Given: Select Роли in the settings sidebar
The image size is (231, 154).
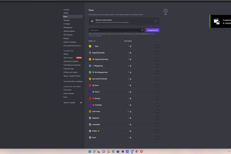Looking at the screenshot, I should [x=73, y=16].
